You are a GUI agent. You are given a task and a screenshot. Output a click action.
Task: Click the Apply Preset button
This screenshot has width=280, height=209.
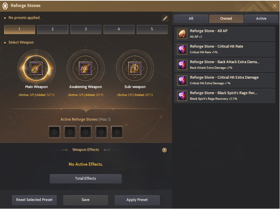click(x=137, y=200)
